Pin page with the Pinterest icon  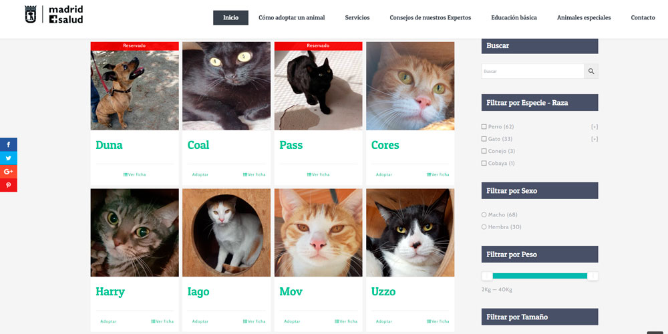(9, 185)
